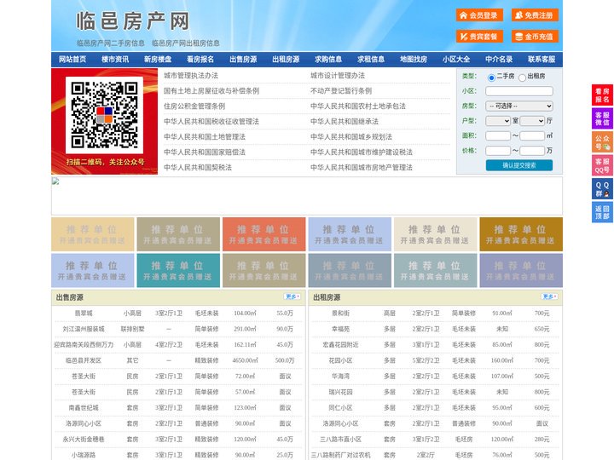Screen dimensions: 614x460
Task: Open 南鑫世纪城 sale listing
Action: 84,407
